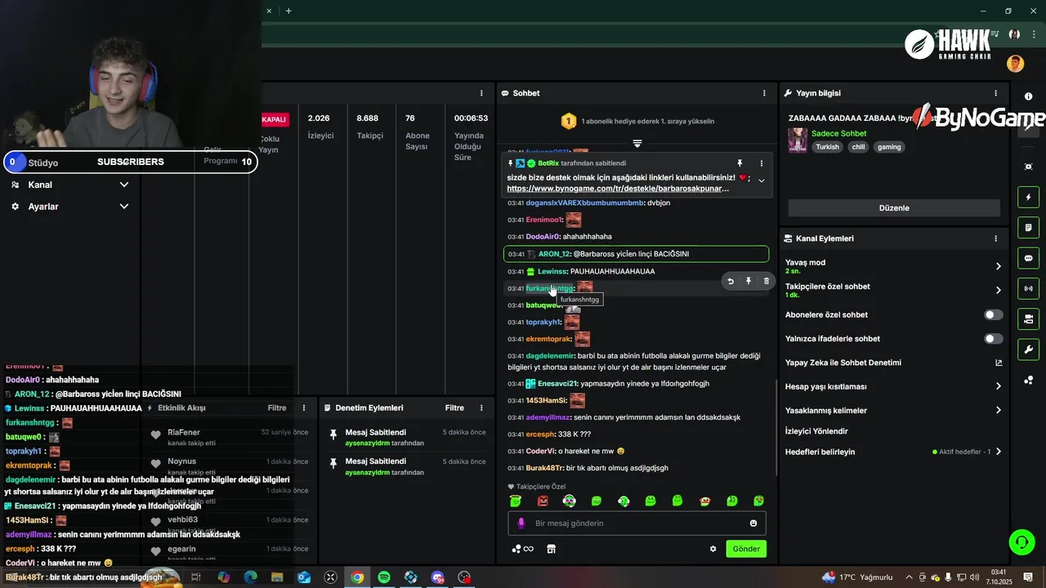The image size is (1046, 588).
Task: Open the bynogame.com support link
Action: tap(618, 189)
